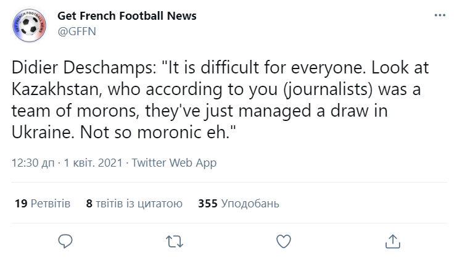
Task: Open the three-dot more options menu
Action: click(440, 15)
